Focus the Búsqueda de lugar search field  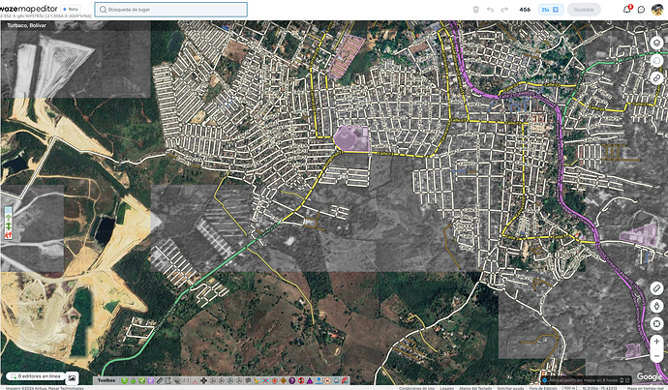(170, 10)
